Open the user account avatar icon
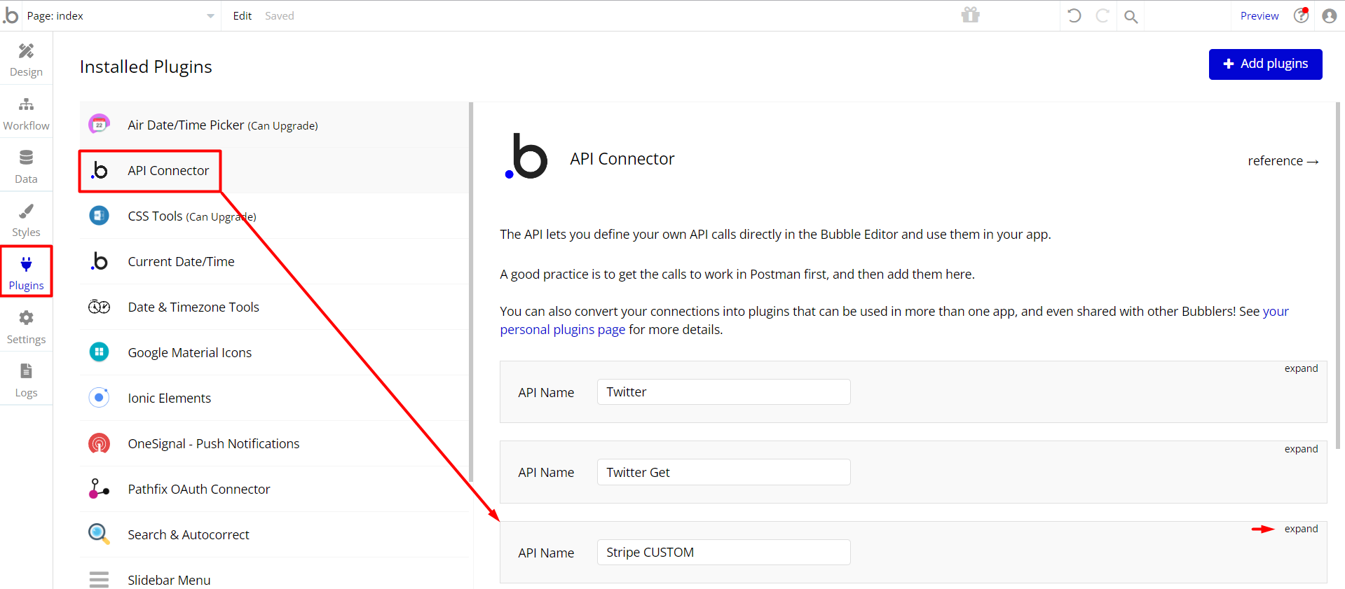 [x=1330, y=15]
